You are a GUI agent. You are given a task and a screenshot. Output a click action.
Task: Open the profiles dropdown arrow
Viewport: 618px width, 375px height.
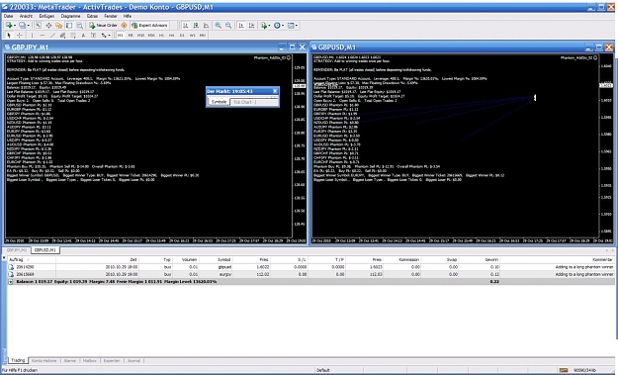click(x=28, y=26)
